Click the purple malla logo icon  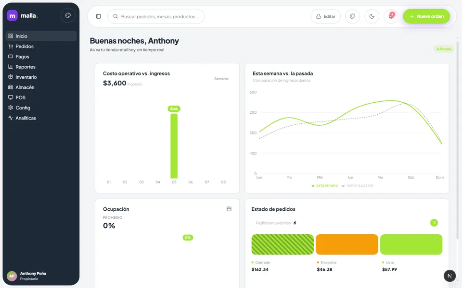coord(12,15)
